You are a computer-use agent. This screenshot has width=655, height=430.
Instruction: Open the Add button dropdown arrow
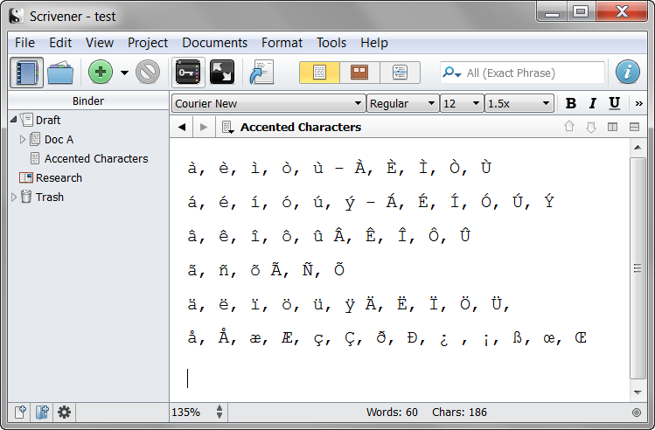click(124, 73)
